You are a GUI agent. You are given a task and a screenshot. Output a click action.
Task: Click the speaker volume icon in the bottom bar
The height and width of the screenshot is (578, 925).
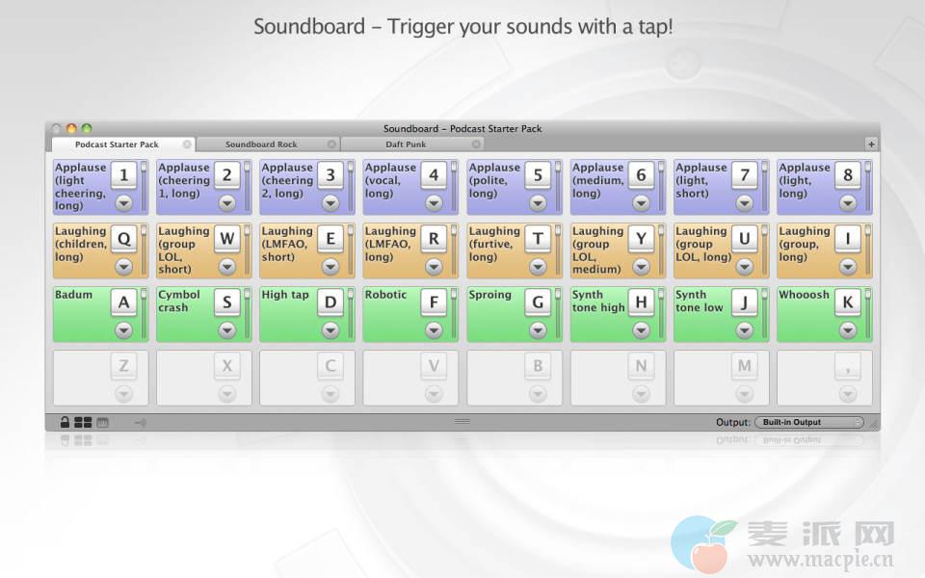pyautogui.click(x=140, y=422)
